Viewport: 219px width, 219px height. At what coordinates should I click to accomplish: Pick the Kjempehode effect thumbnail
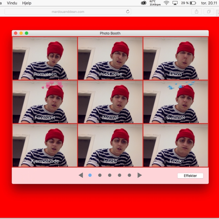coord(45,145)
